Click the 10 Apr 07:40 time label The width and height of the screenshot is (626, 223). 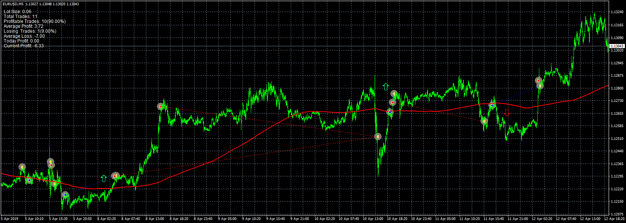coord(349,219)
